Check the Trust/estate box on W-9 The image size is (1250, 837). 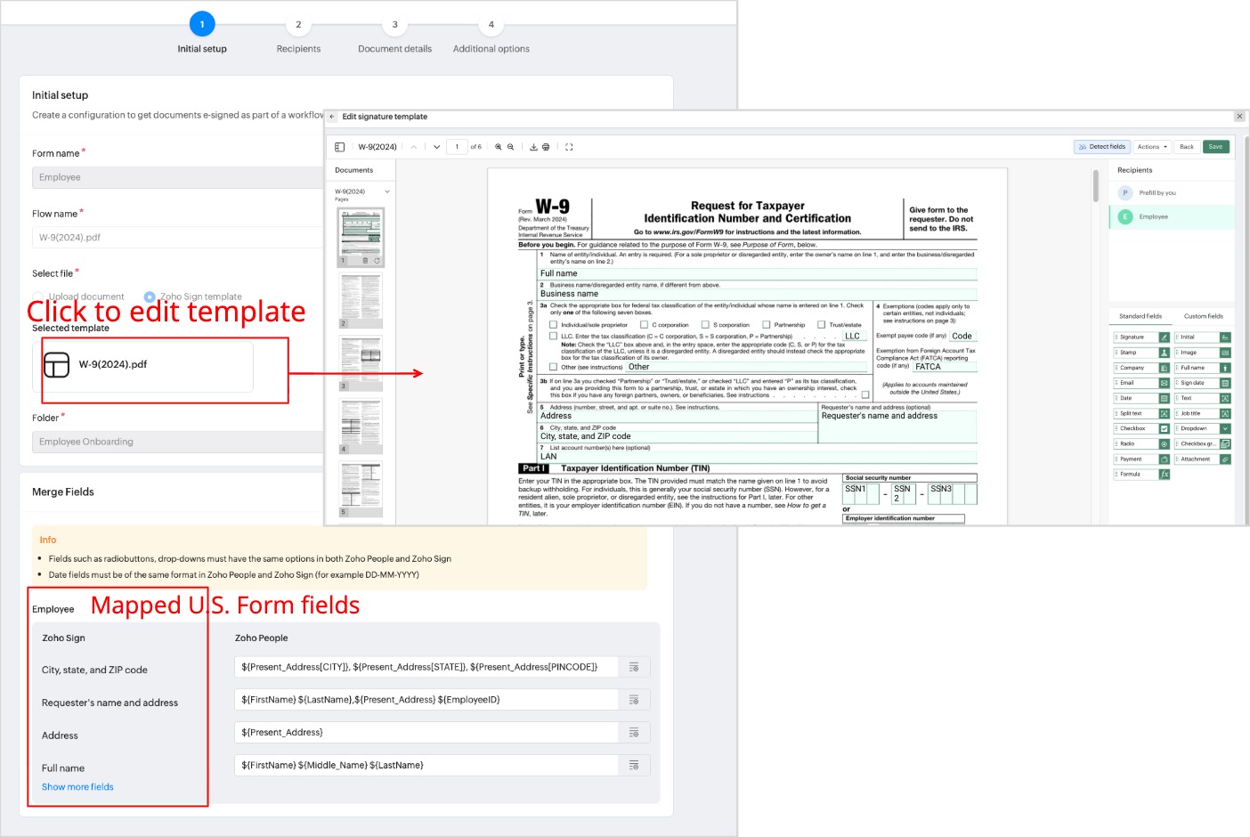[822, 325]
